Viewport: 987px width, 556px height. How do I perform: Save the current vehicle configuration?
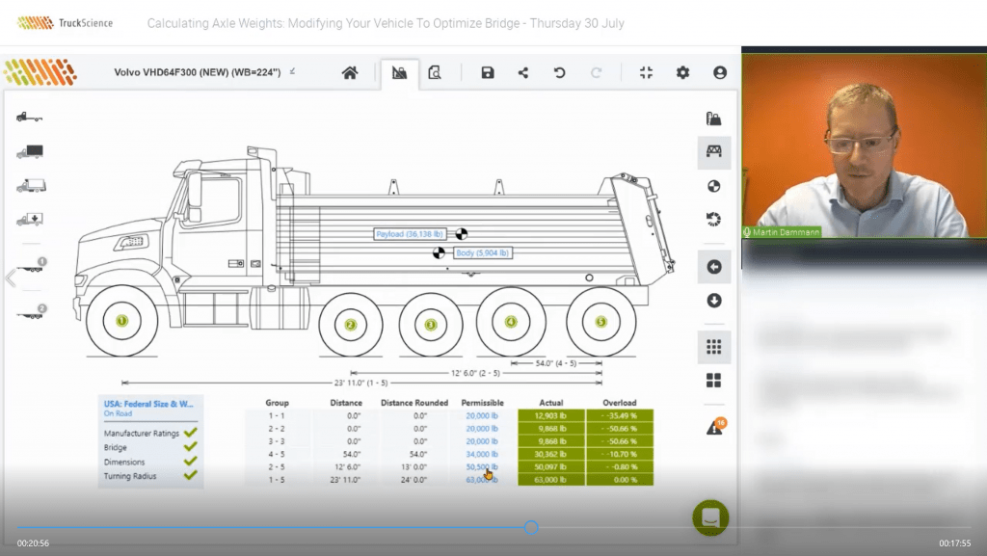click(x=487, y=72)
